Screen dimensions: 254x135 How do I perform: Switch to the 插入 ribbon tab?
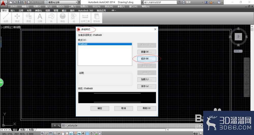click(13, 10)
